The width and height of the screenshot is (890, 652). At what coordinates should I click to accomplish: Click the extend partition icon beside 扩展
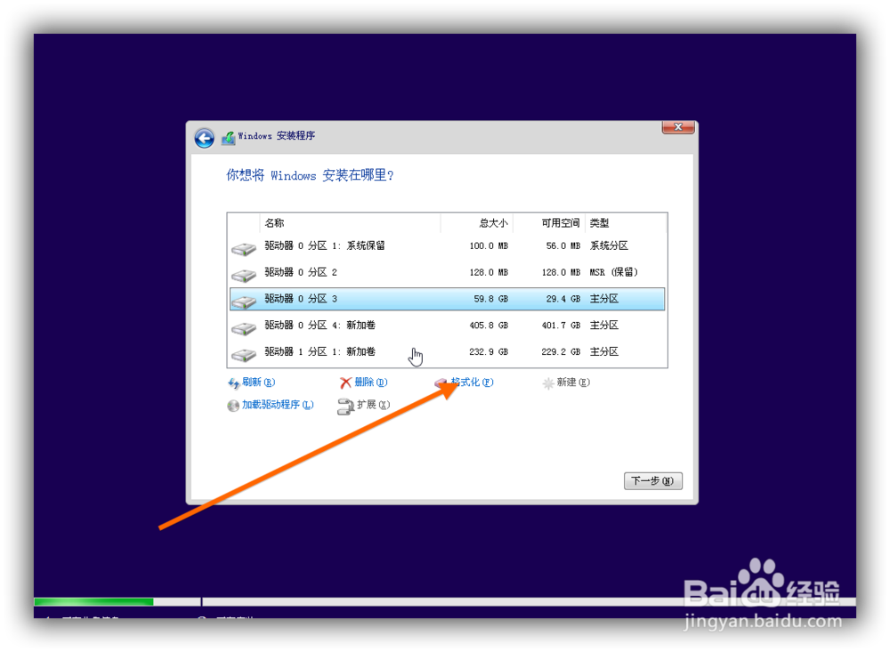[x=345, y=406]
